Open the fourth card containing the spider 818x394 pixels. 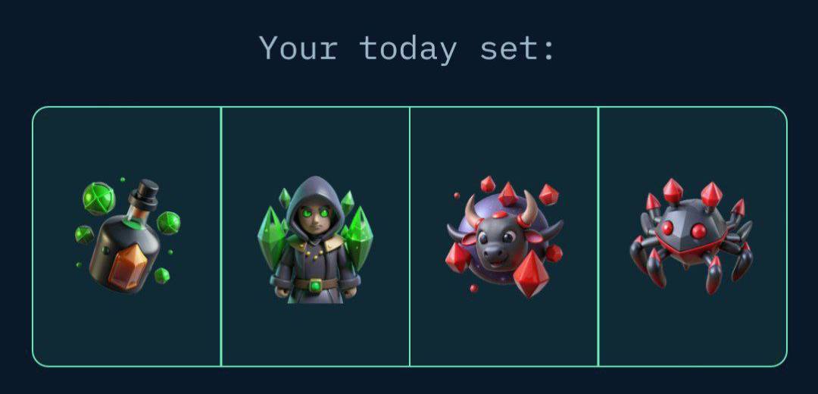[693, 236]
